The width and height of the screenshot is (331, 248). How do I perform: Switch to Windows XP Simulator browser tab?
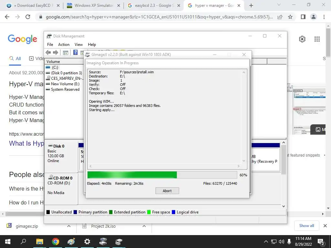pyautogui.click(x=93, y=5)
